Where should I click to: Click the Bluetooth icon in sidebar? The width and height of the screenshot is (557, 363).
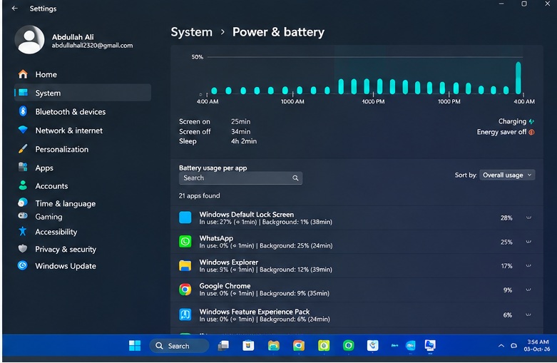[x=23, y=111]
